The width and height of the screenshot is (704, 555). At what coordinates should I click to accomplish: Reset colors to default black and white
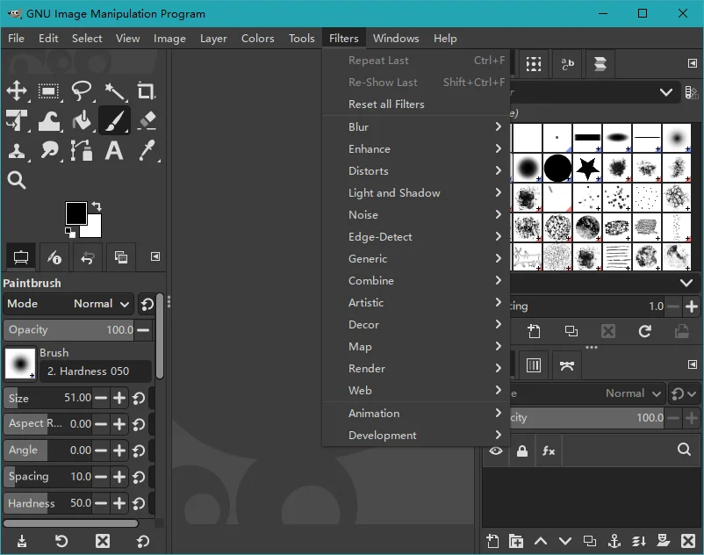70,232
